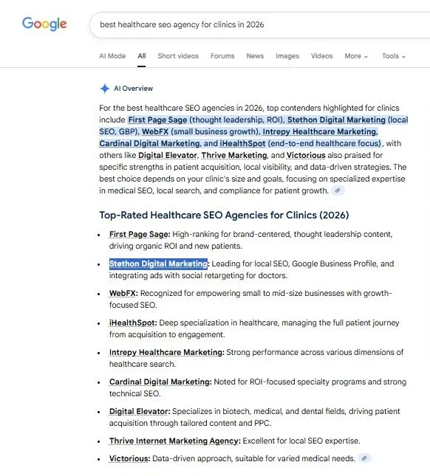Open WebFX bullet list entry
430x476 pixels.
[x=123, y=293]
